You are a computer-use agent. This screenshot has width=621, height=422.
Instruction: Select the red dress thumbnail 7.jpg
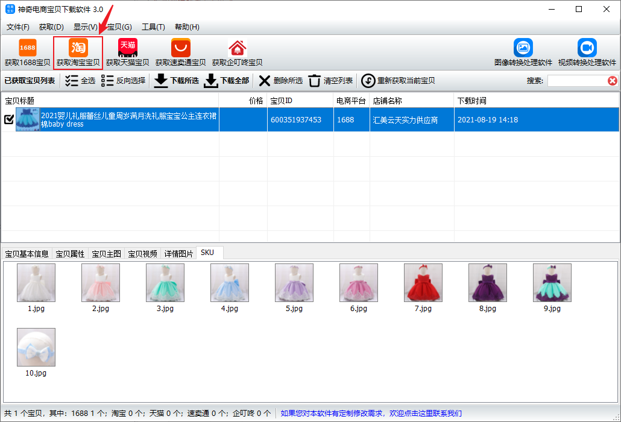pyautogui.click(x=423, y=283)
